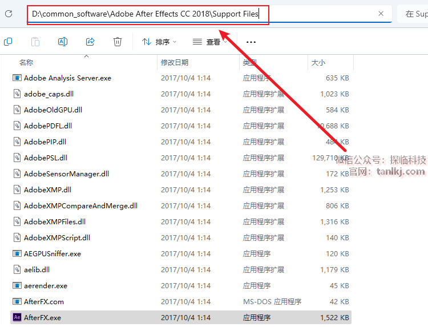Screen dimensions: 428x327
Task: Click the file name AdobeXMPCompareAndMerge.dll
Action: click(80, 206)
